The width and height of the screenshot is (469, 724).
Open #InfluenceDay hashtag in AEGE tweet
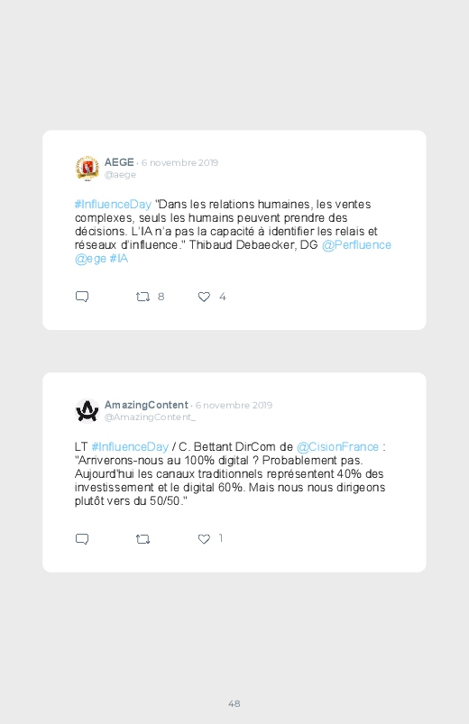(114, 204)
